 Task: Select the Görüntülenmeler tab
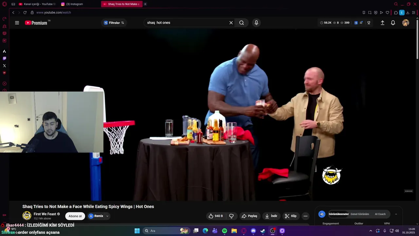pos(338,214)
